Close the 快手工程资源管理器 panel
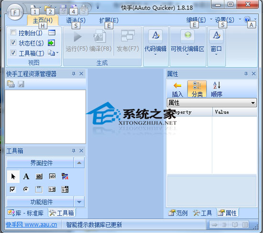Image resolution: width=263 pixels, height=233 pixels. point(81,74)
